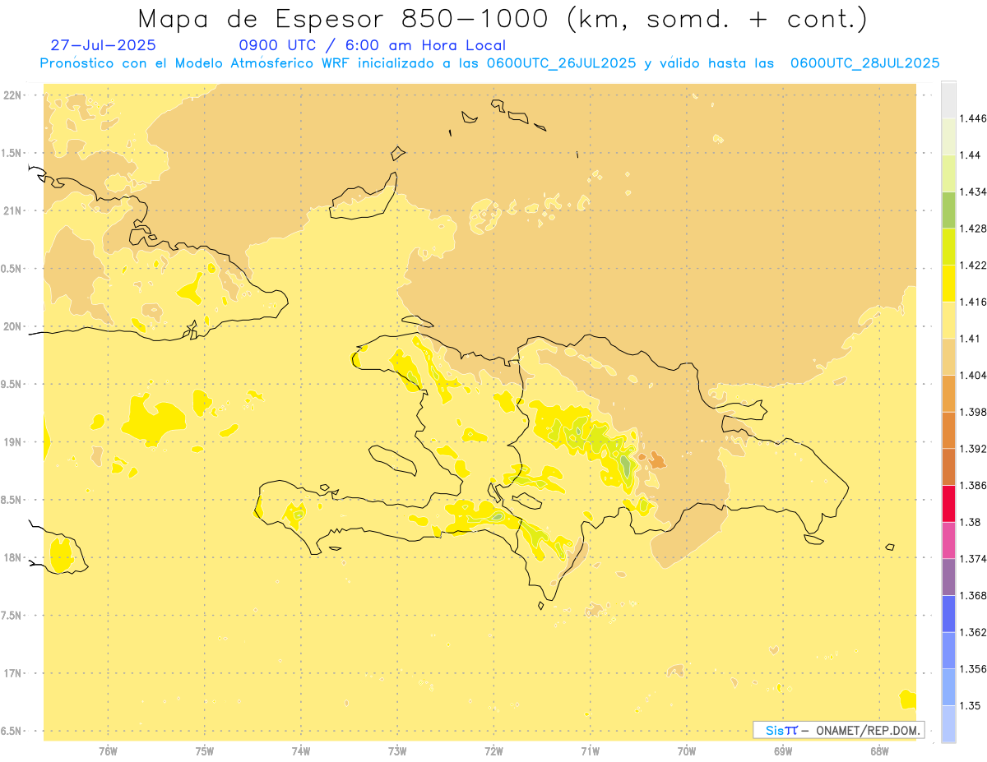Select the purple swatch between 1.368 and 1.374

click(948, 576)
